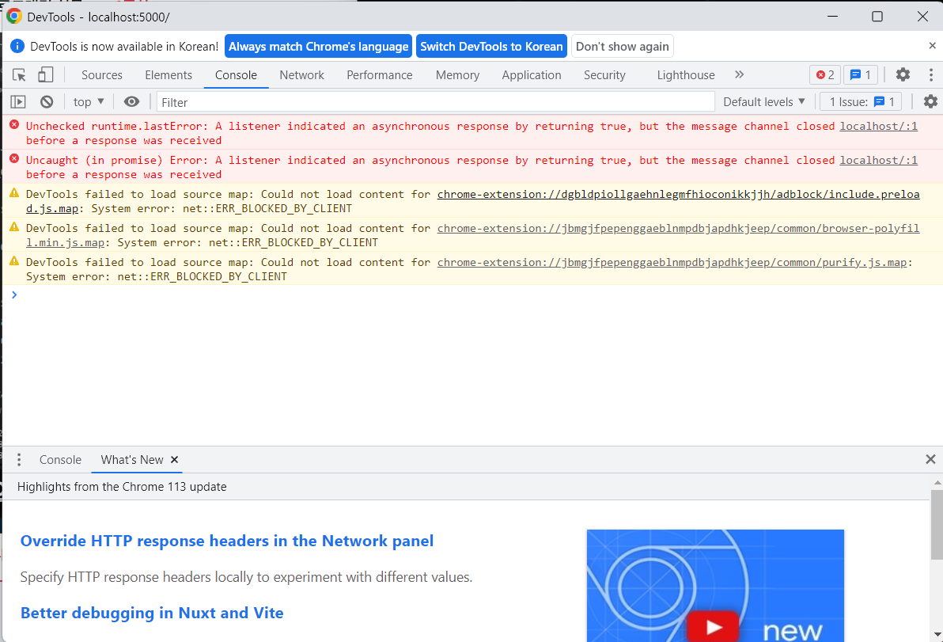Click the adblock include.preload.js.map link
Viewport: 943px width, 642px height.
click(678, 195)
